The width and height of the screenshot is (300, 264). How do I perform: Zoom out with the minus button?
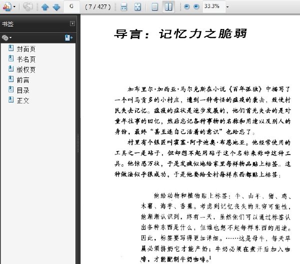pos(186,7)
